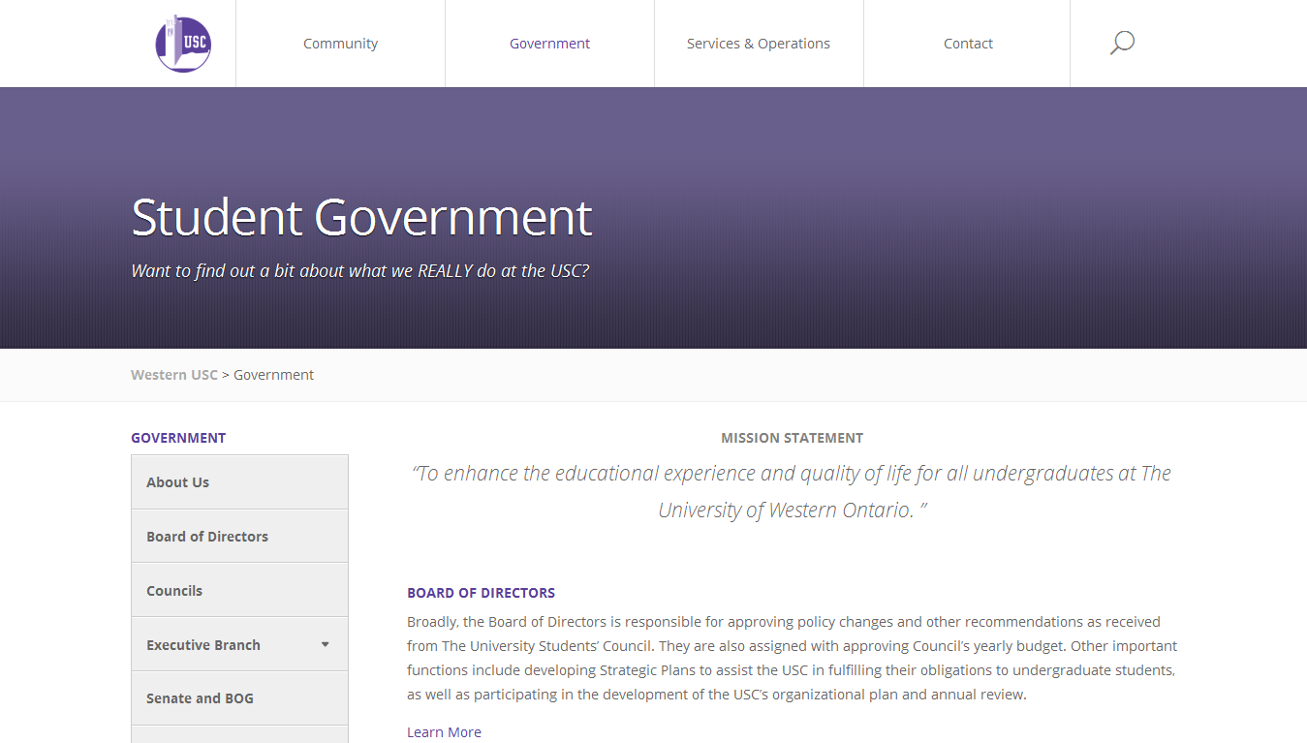Click the GOVERNMENT sidebar heading
1307x743 pixels.
coord(178,438)
